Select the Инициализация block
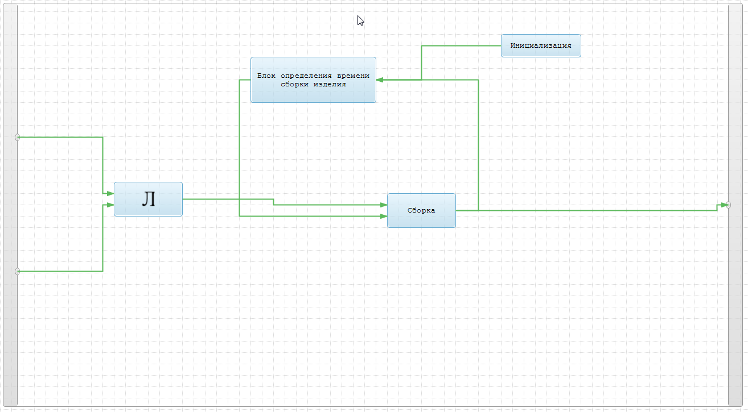Image resolution: width=748 pixels, height=412 pixels. [541, 45]
